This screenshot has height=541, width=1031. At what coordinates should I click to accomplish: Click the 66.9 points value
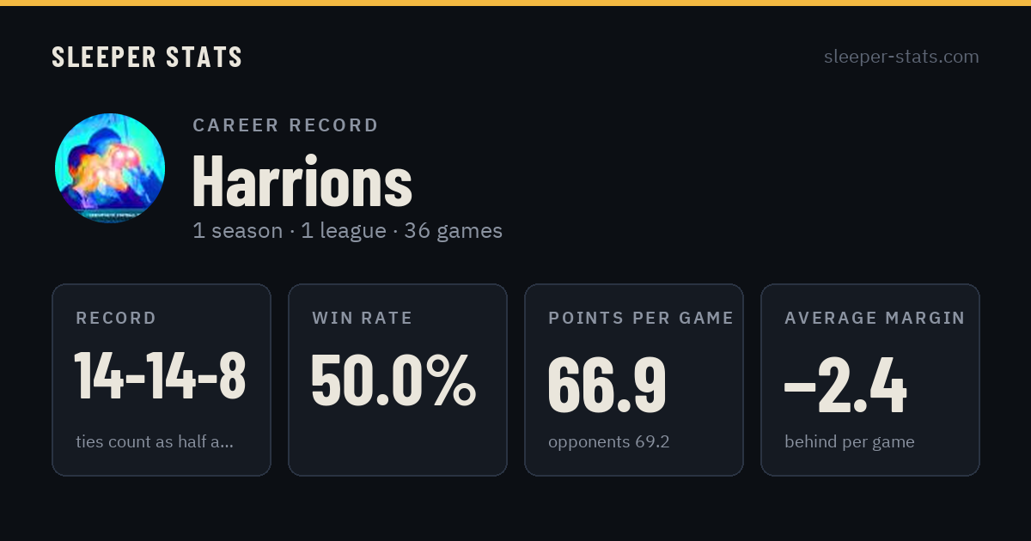pos(607,385)
